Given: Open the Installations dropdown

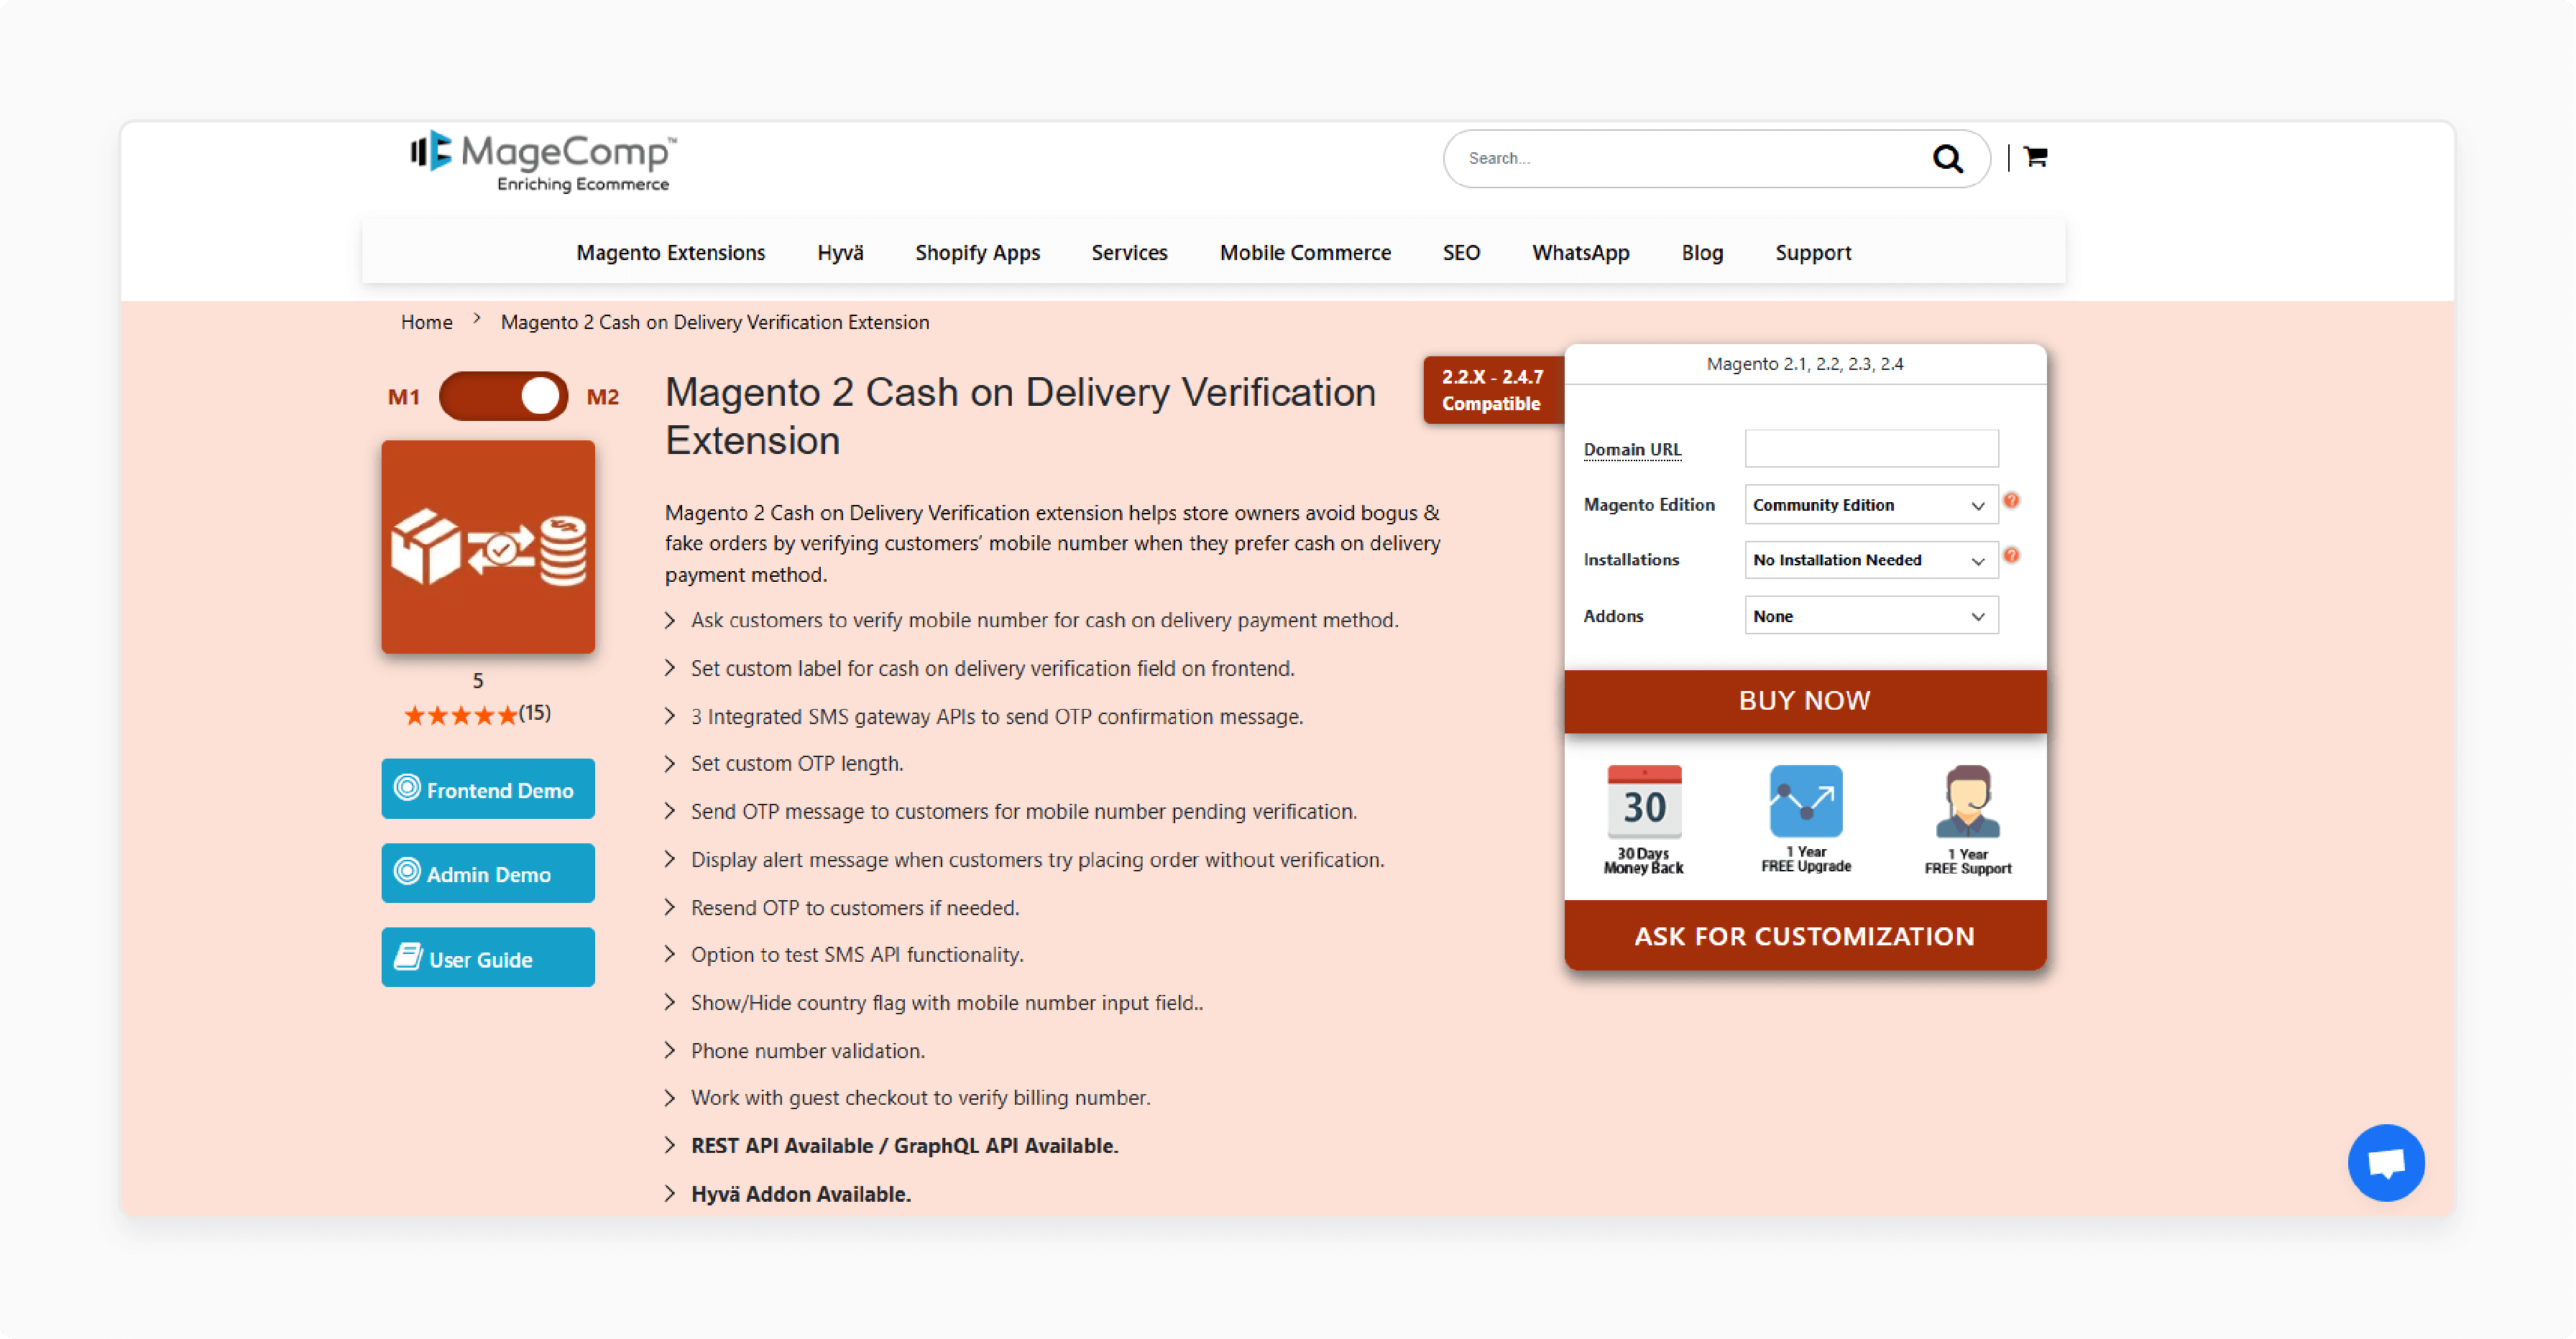Looking at the screenshot, I should point(1871,560).
